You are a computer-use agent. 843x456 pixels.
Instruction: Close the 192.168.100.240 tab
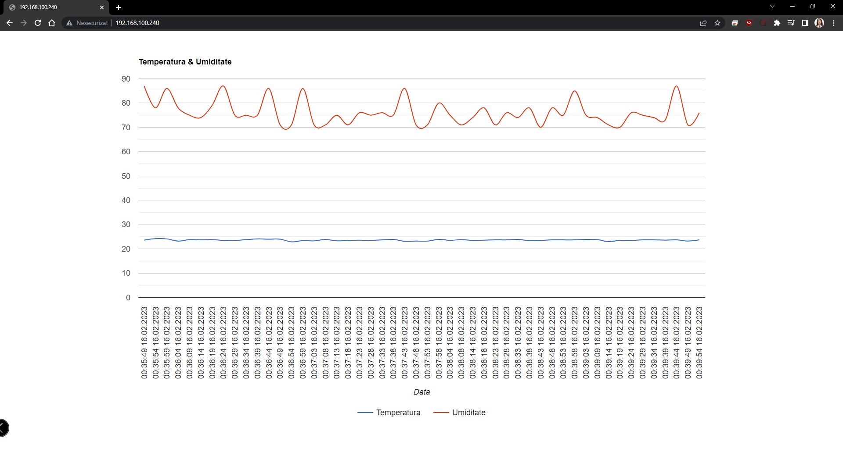click(102, 7)
